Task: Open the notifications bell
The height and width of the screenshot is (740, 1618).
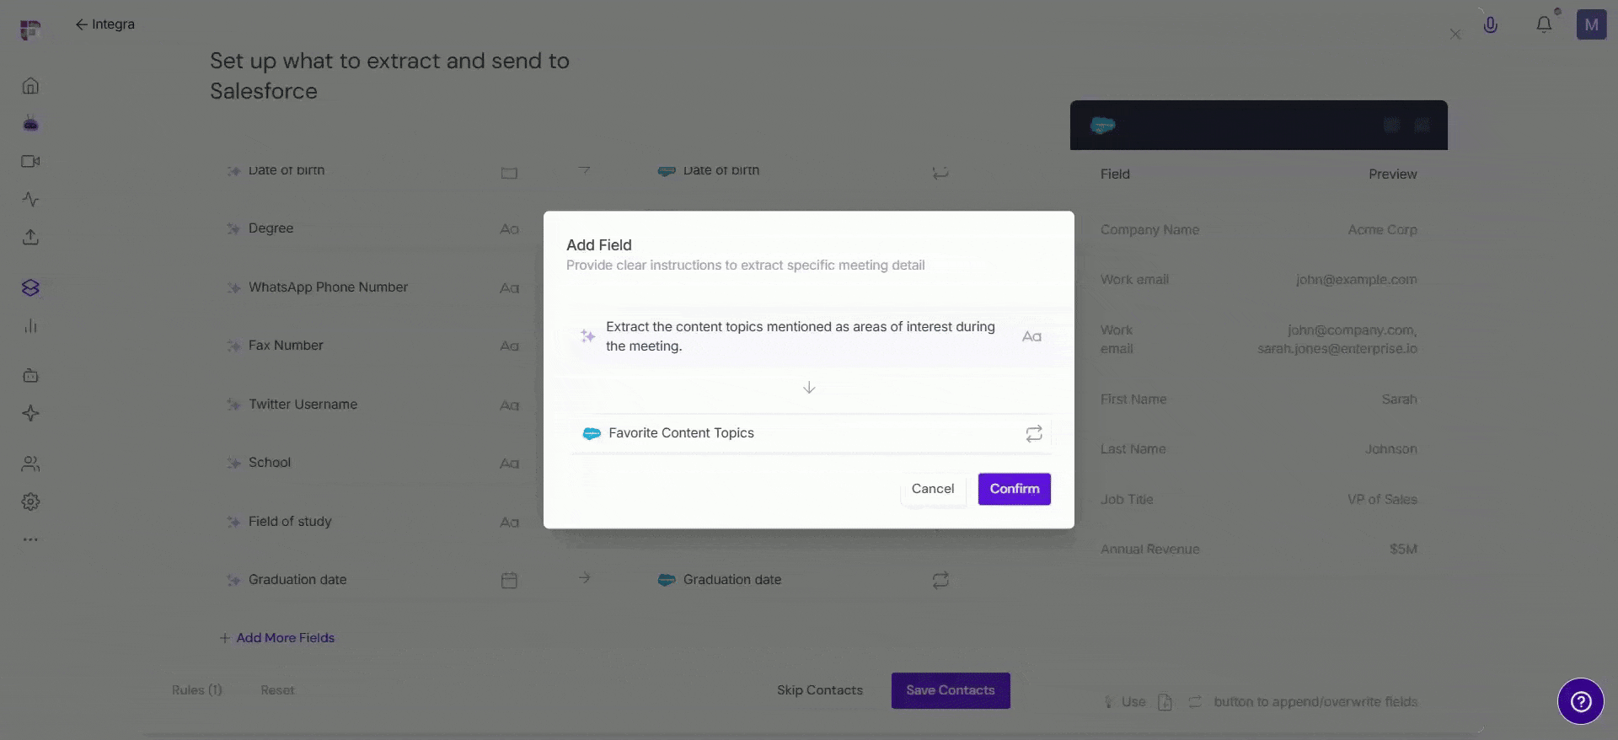Action: 1544,24
